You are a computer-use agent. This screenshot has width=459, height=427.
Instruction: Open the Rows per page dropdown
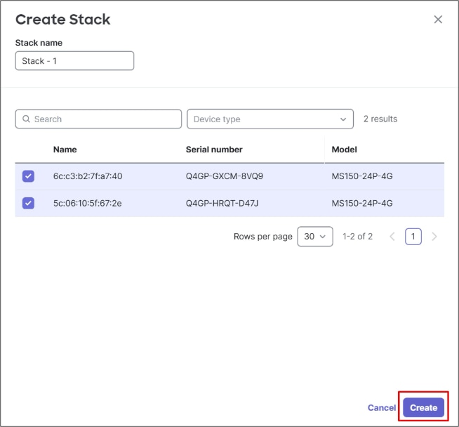(x=315, y=237)
